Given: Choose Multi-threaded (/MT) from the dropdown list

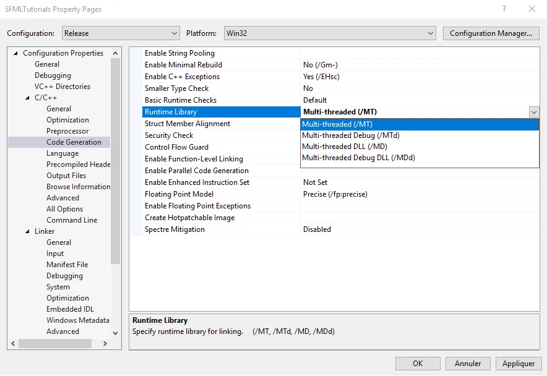Looking at the screenshot, I should pyautogui.click(x=420, y=124).
